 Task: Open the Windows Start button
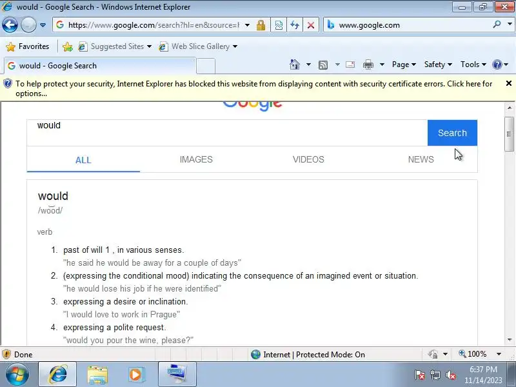(x=17, y=375)
